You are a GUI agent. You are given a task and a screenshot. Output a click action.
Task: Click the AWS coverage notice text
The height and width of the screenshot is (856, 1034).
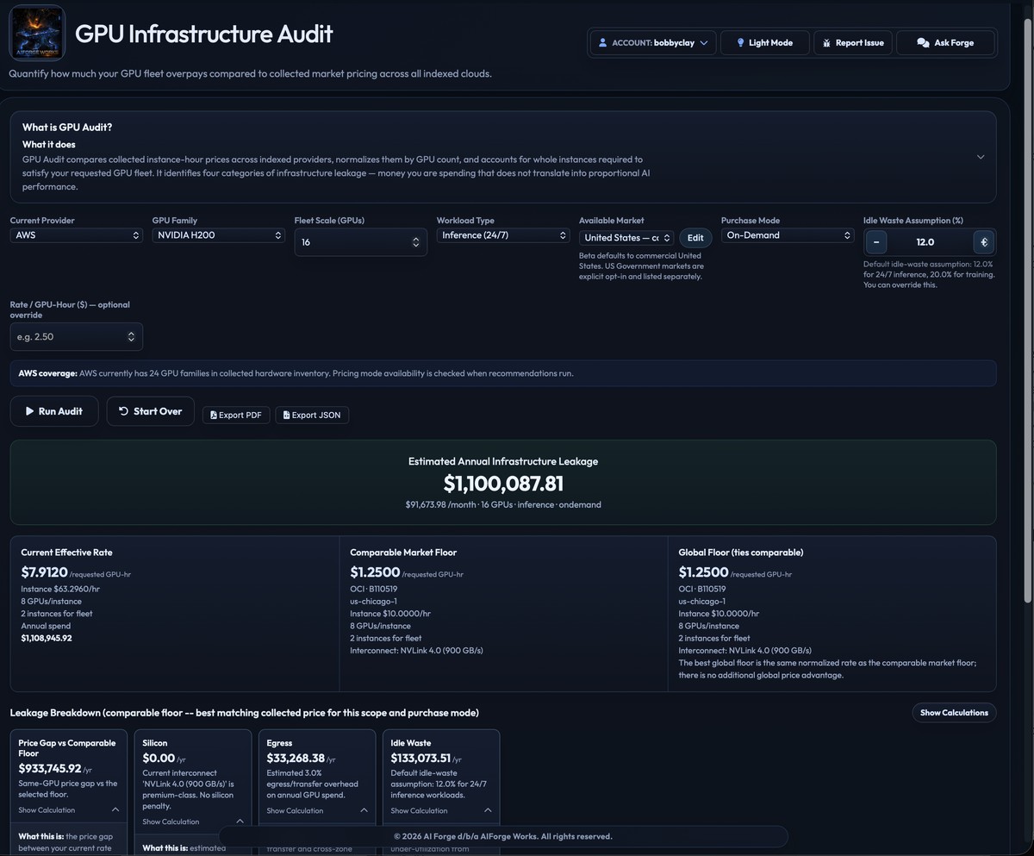pos(296,373)
